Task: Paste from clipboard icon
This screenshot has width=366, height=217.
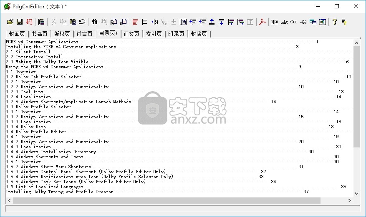Action: pos(73,22)
